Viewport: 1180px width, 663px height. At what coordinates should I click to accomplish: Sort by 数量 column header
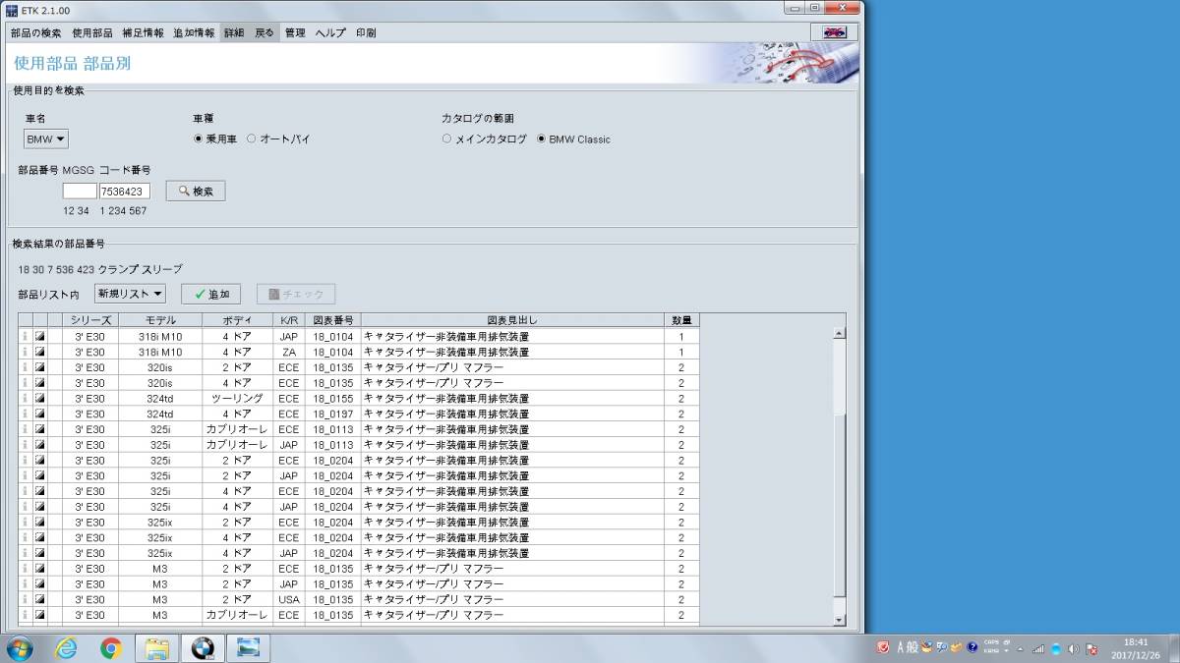(x=681, y=320)
